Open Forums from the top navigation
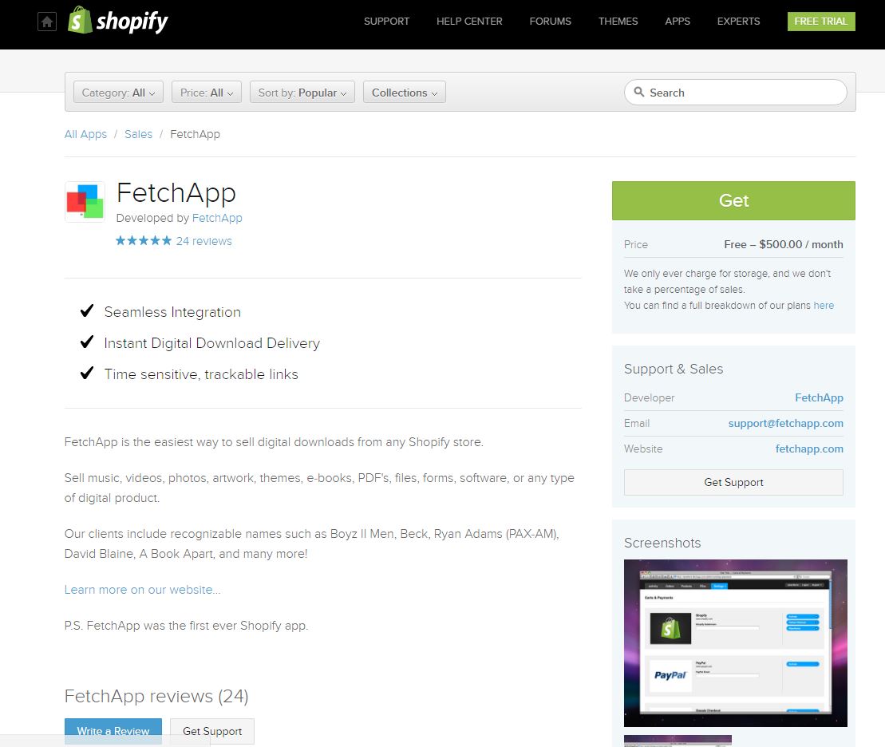This screenshot has width=885, height=747. tap(551, 22)
